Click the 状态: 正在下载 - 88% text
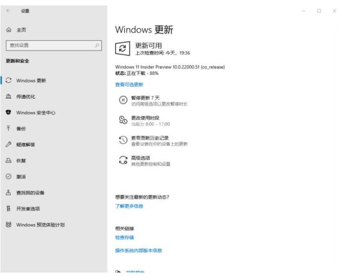The height and width of the screenshot is (276, 338). pyautogui.click(x=137, y=73)
